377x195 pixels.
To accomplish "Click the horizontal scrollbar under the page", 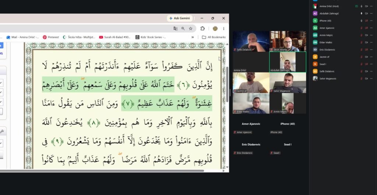I will point(102,171).
